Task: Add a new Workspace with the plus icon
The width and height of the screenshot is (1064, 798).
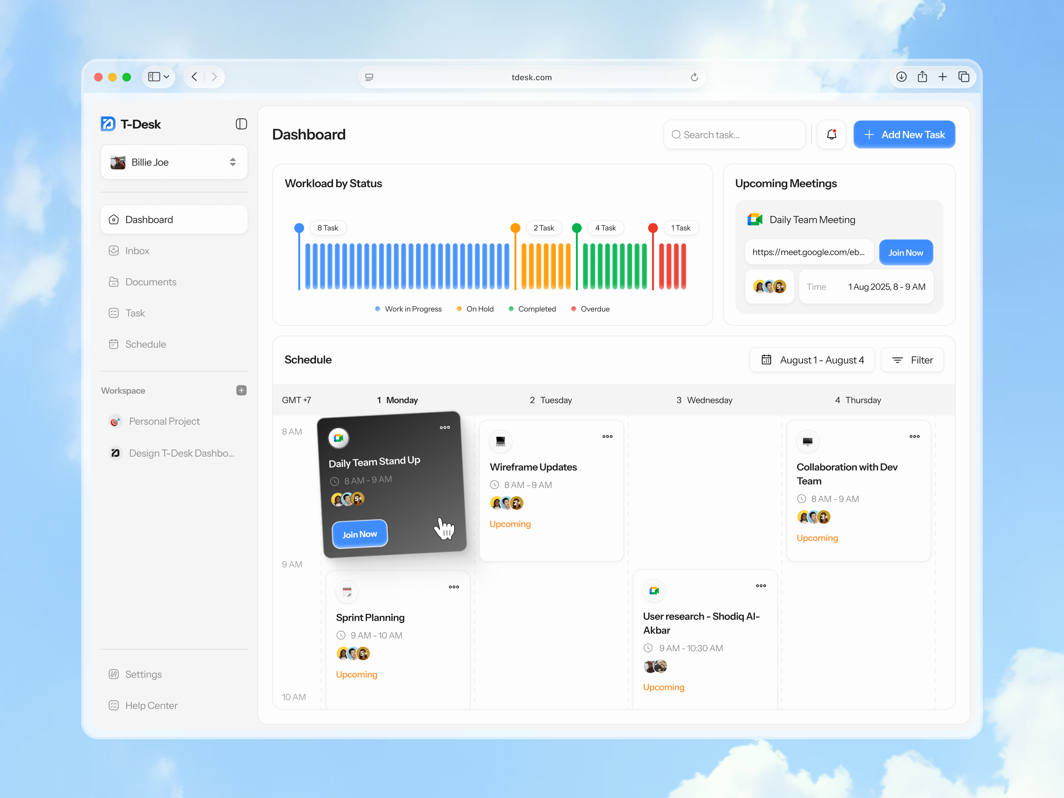Action: tap(241, 390)
